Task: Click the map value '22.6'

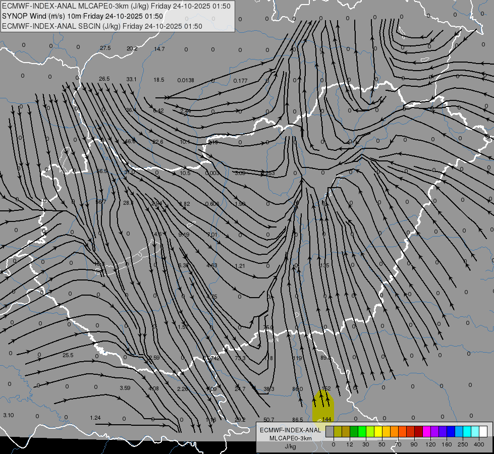Action: point(157,142)
